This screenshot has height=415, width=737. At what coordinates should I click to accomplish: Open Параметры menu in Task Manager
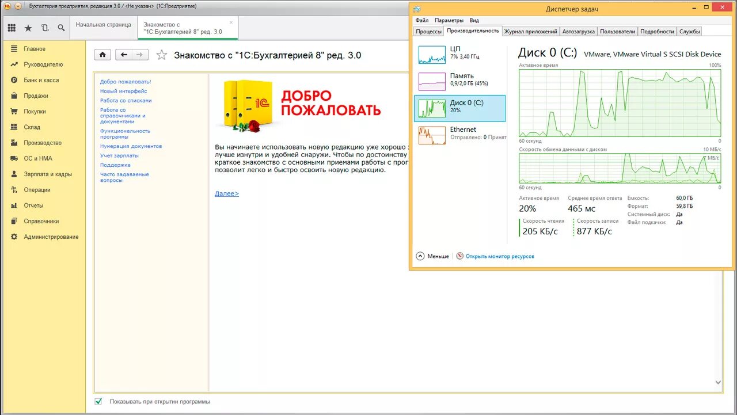449,21
